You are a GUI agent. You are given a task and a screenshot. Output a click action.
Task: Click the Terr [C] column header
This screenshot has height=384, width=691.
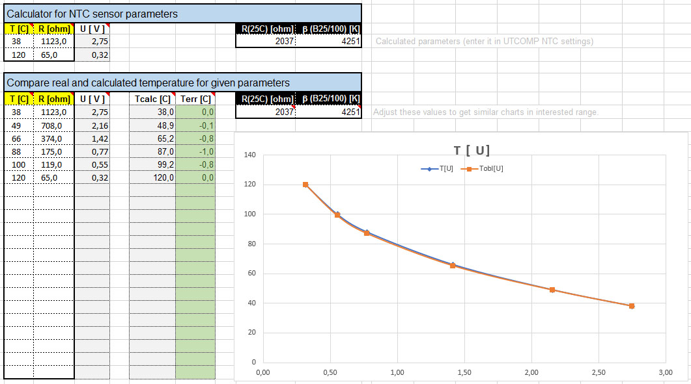click(x=195, y=99)
